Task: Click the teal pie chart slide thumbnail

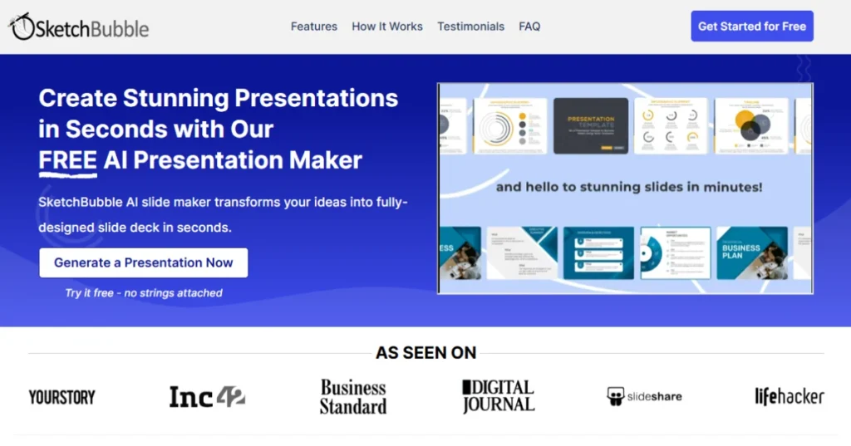Action: tap(676, 253)
